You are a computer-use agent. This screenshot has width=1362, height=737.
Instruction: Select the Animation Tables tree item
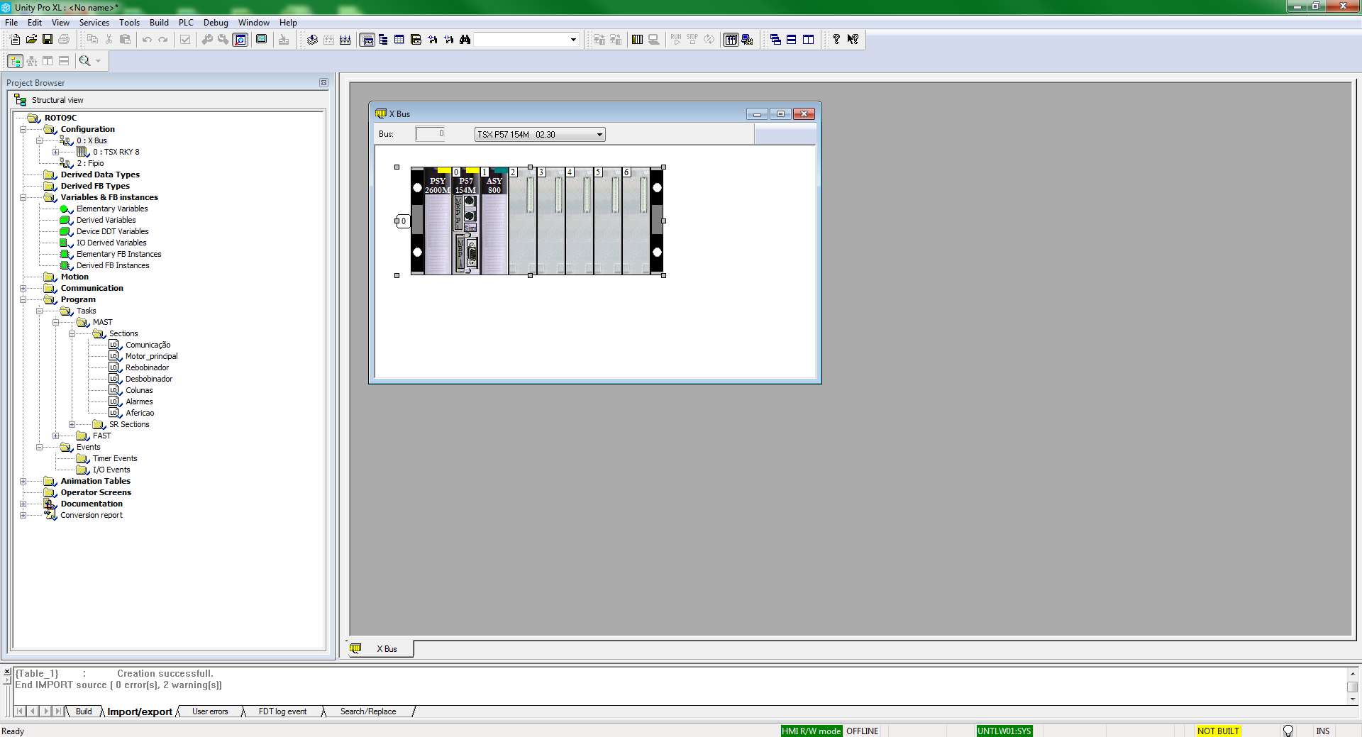point(96,482)
